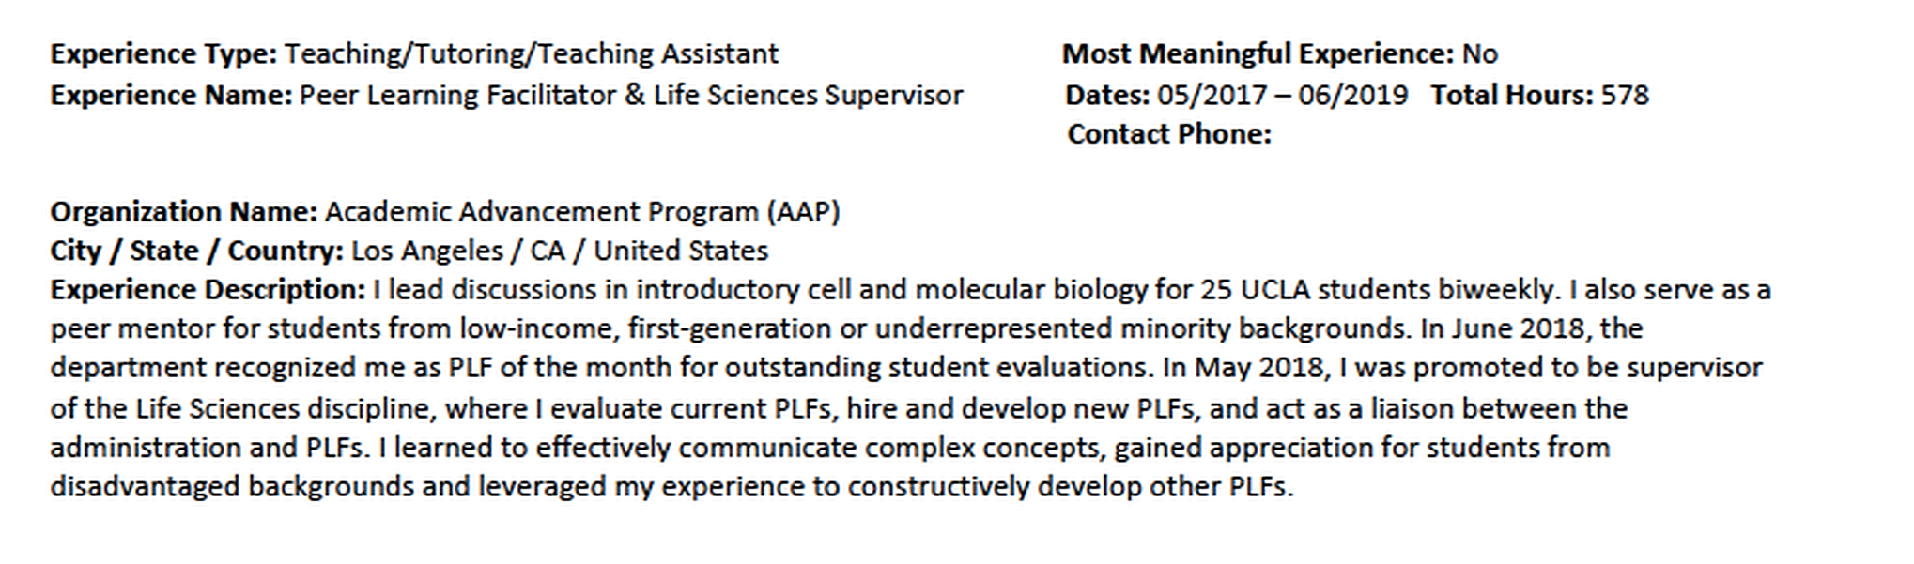Click the 'Experience Type:' label

[163, 54]
